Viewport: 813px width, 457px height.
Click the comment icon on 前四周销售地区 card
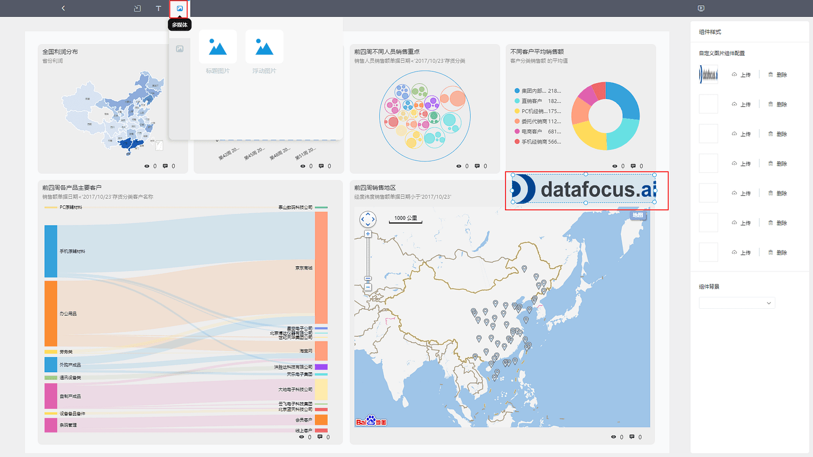(x=632, y=437)
